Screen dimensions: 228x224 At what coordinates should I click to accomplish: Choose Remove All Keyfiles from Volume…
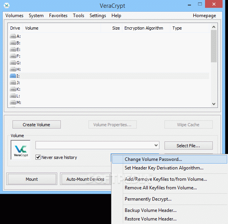tap(170, 188)
